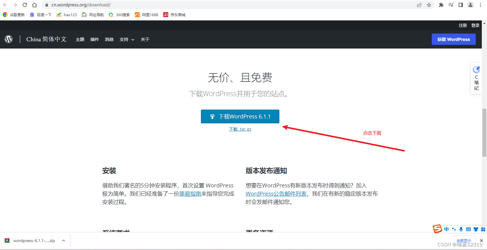Click the browser back arrow
487x250 pixels.
click(5, 5)
